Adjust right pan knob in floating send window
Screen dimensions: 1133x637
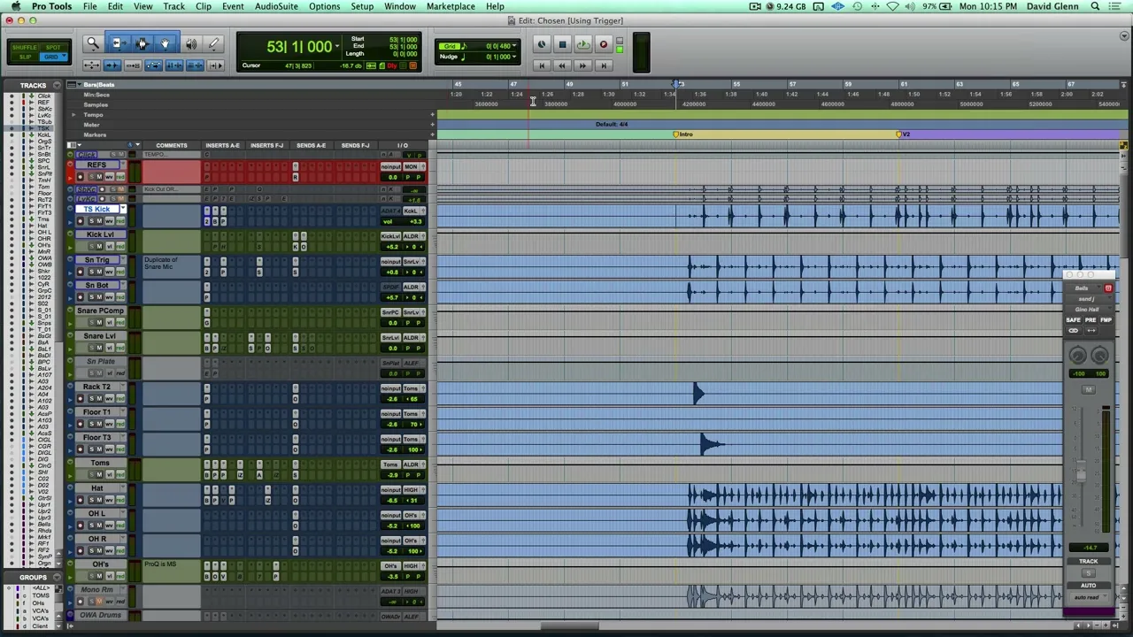coord(1099,356)
